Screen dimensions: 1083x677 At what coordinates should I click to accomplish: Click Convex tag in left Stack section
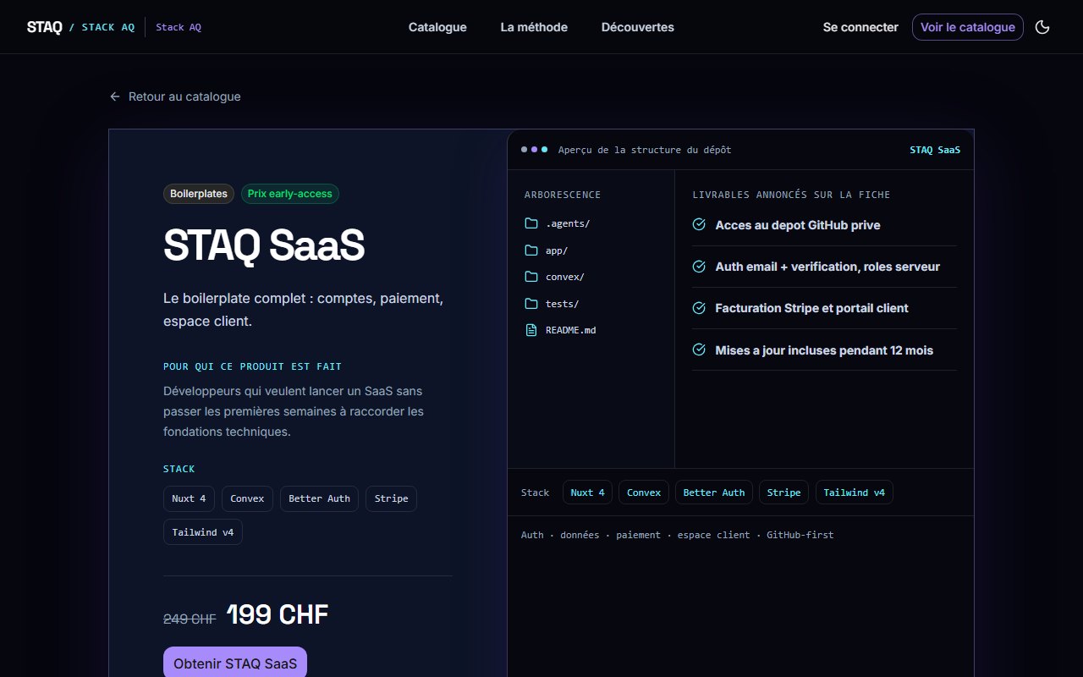[x=247, y=498]
